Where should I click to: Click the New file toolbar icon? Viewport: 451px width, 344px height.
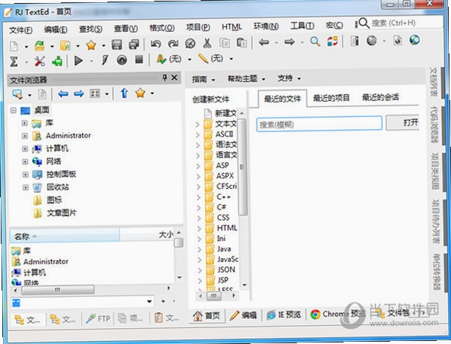click(x=14, y=46)
